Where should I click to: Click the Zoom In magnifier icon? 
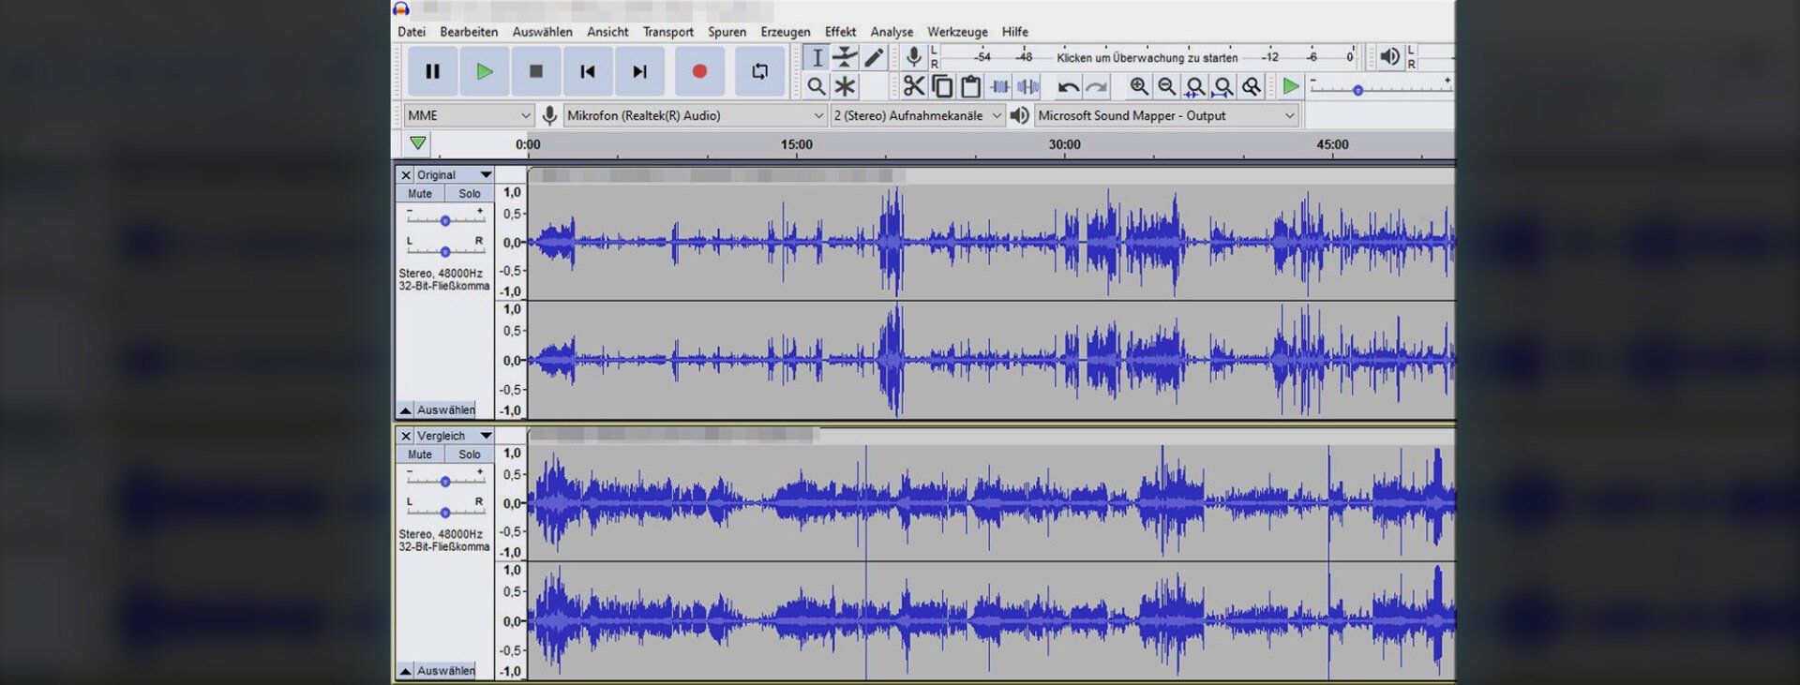(1138, 87)
